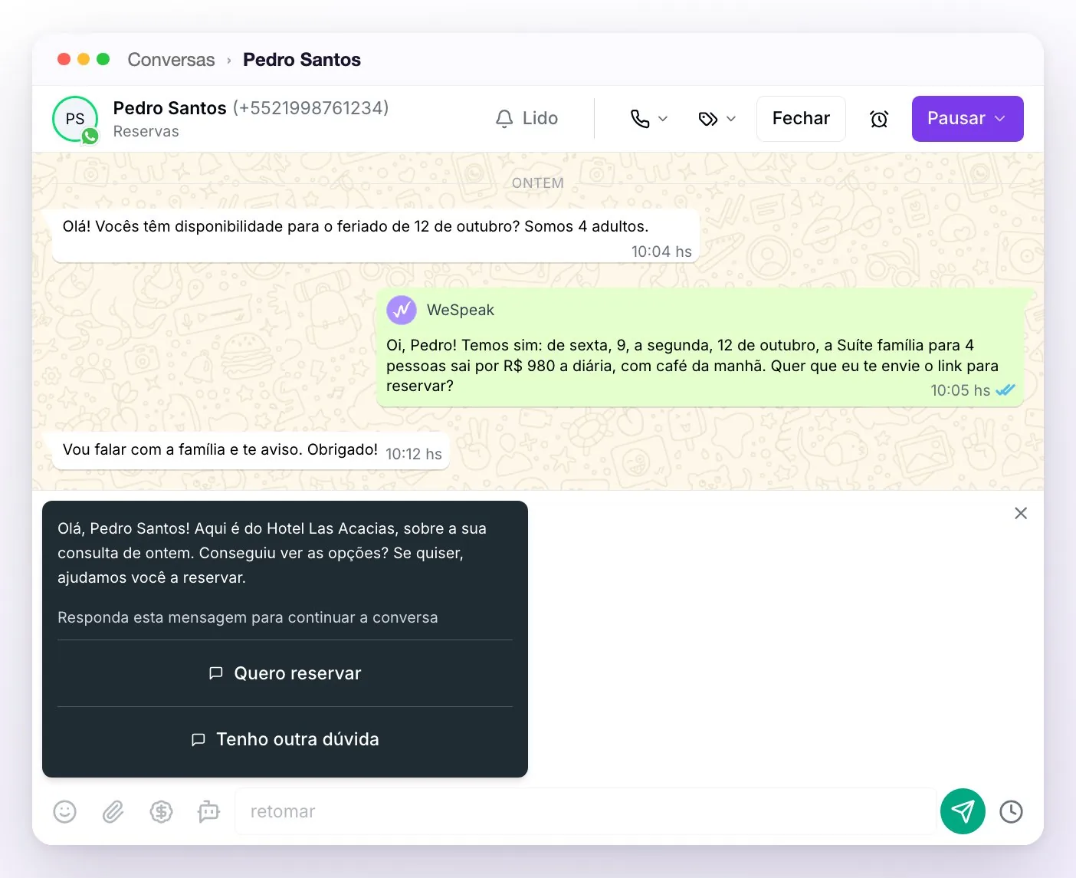Click the message 'Vou falar com a família'
This screenshot has height=878, width=1076.
tap(250, 451)
